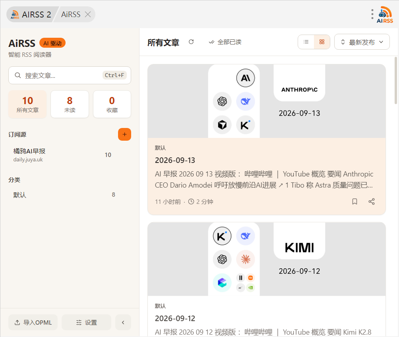Show 0 favorites (收藏) card

[112, 104]
